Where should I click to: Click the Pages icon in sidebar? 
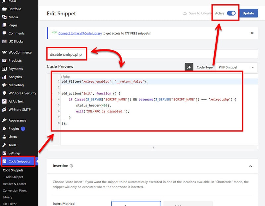[x=4, y=25]
